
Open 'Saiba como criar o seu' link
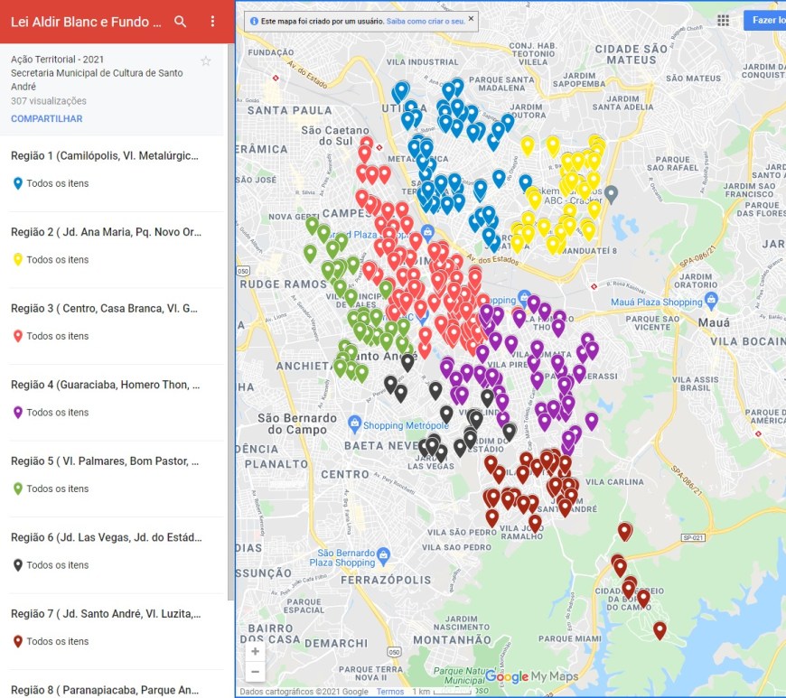424,20
